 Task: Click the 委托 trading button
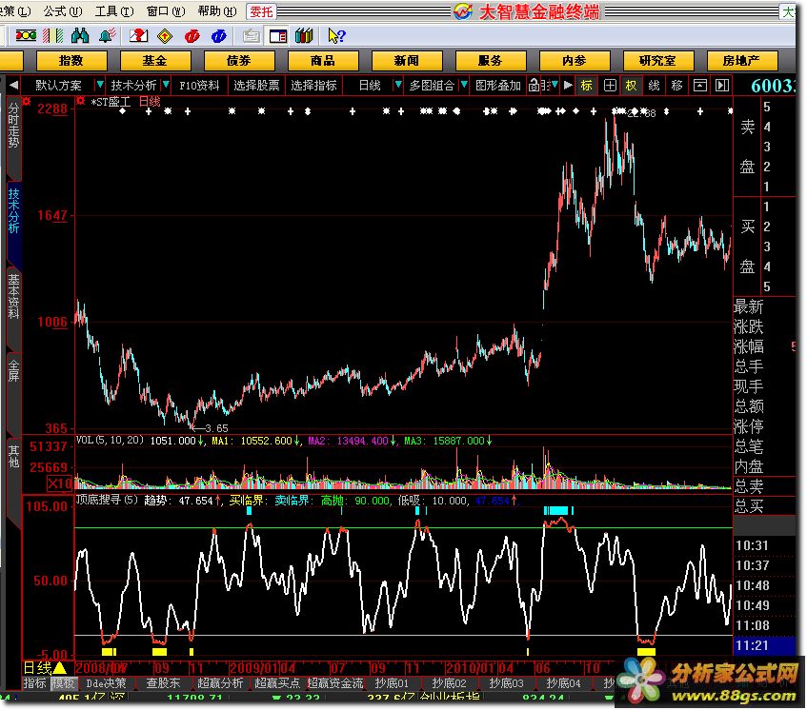click(261, 11)
